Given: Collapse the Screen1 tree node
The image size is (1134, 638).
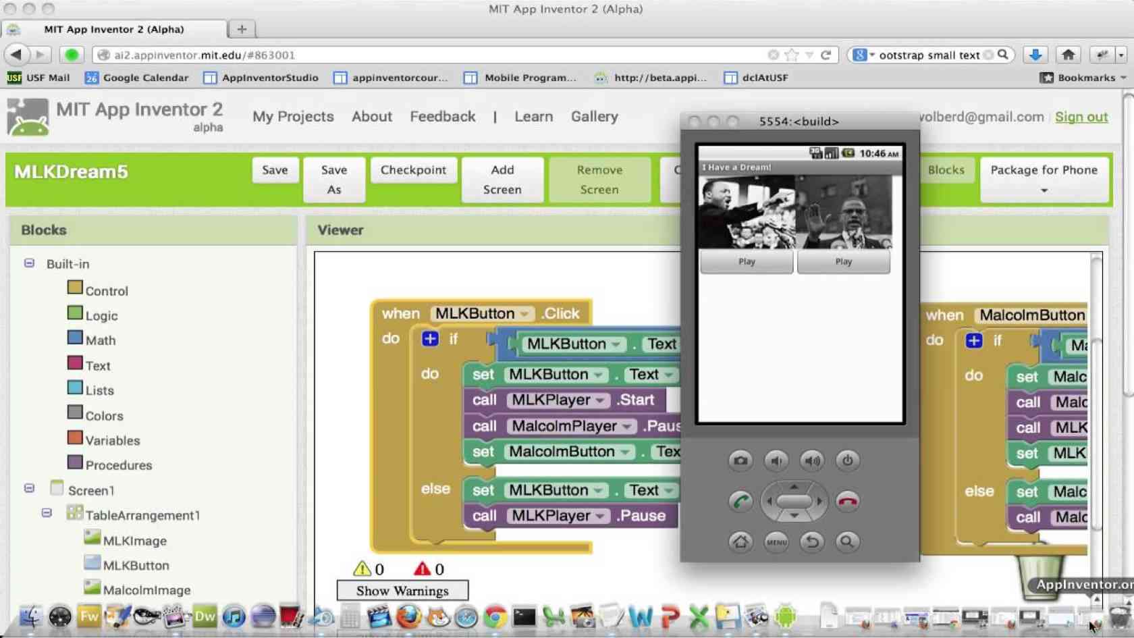Looking at the screenshot, I should tap(29, 487).
